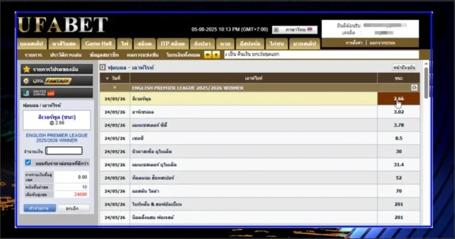Click the square icon beside ฟุตบอล - เอาท์ไรท์ title
The image size is (455, 239).
tap(102, 67)
